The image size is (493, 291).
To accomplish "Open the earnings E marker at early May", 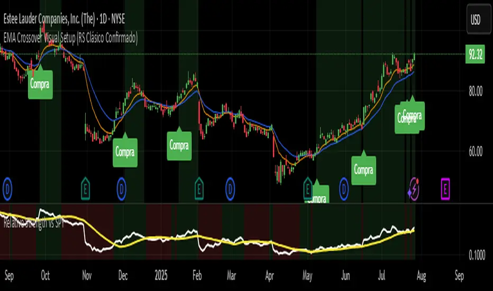I will tap(308, 189).
